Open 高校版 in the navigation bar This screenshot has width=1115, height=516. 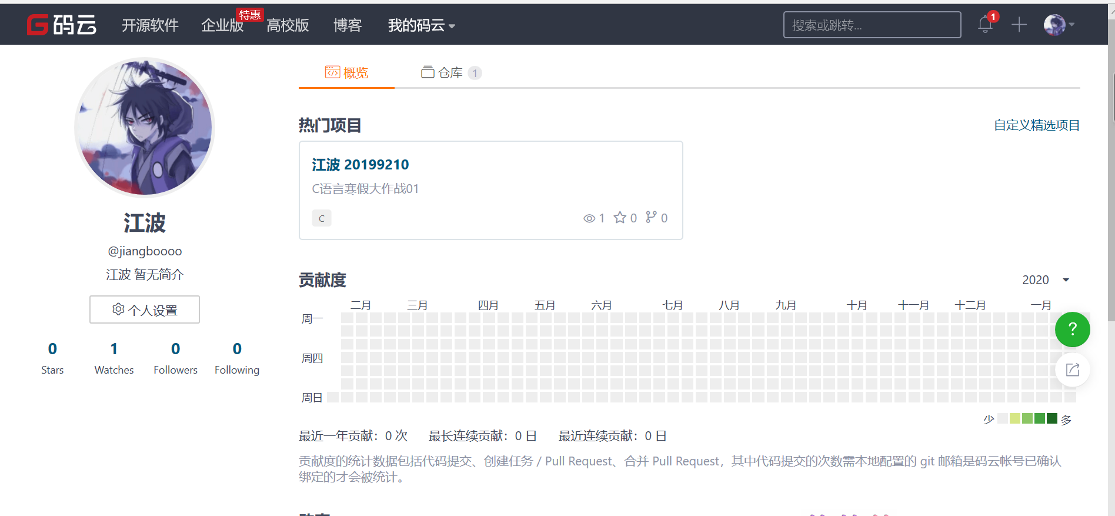(288, 25)
